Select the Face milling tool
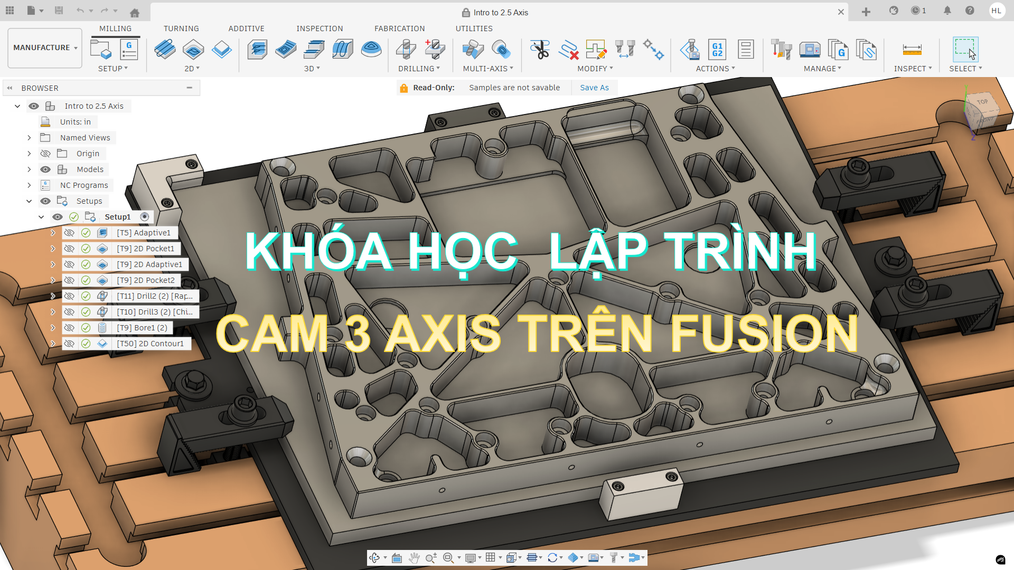1014x570 pixels. 221,50
